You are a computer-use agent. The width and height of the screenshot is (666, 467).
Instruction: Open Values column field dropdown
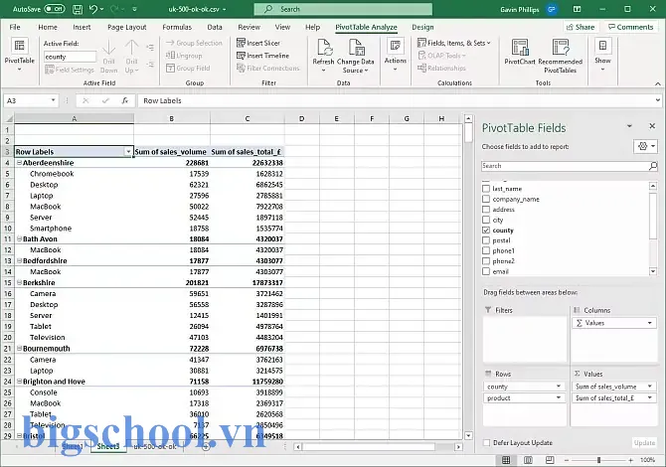pyautogui.click(x=650, y=323)
